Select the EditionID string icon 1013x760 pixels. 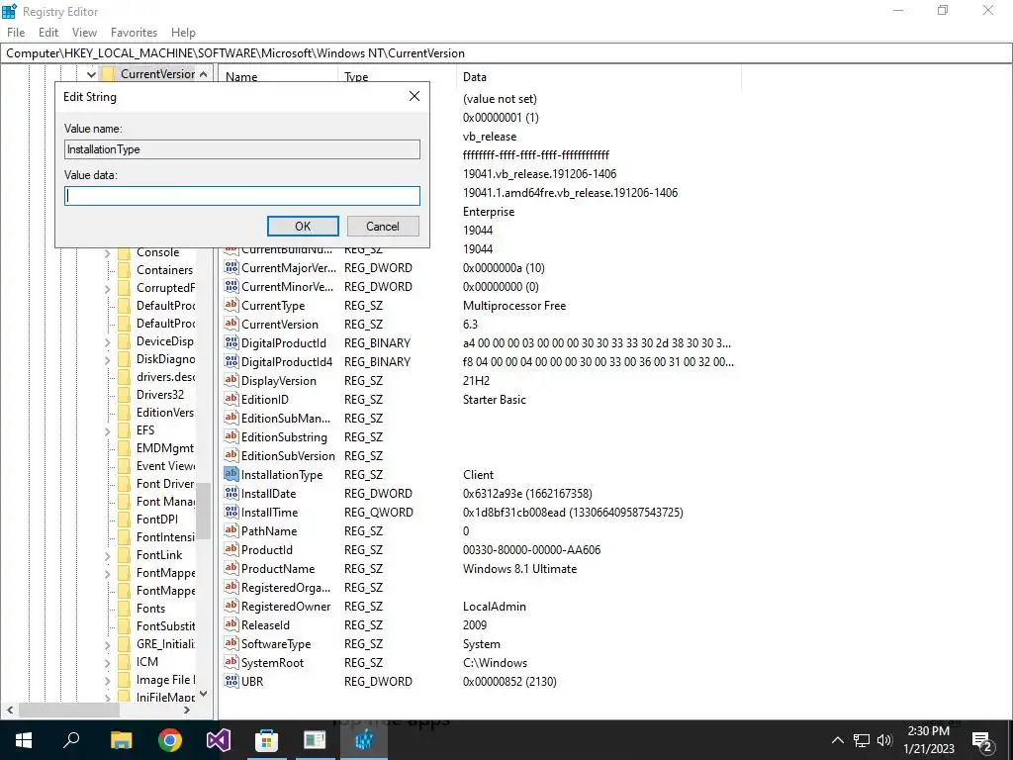pyautogui.click(x=230, y=399)
